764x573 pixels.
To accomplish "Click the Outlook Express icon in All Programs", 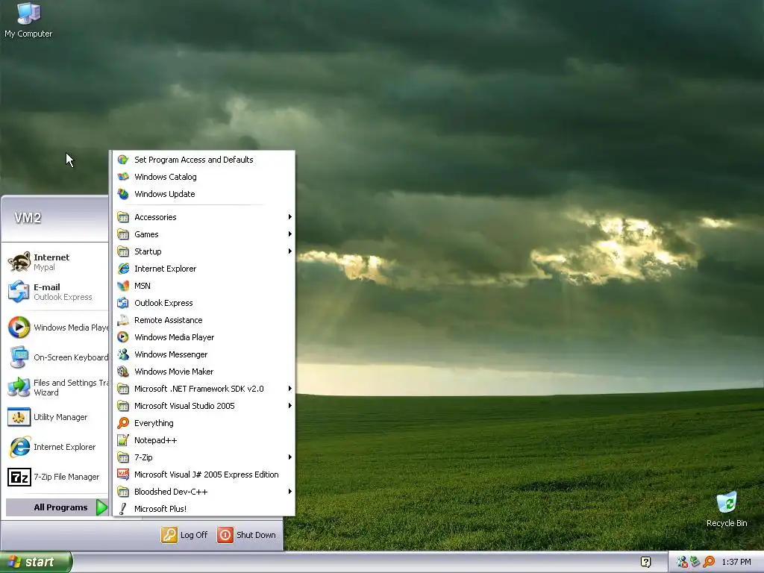I will pos(123,303).
